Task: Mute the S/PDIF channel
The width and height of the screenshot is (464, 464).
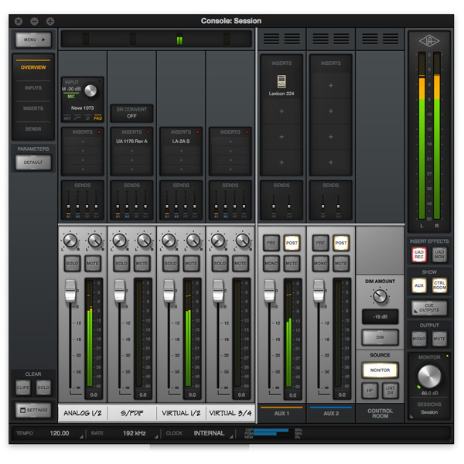Action: pos(142,263)
